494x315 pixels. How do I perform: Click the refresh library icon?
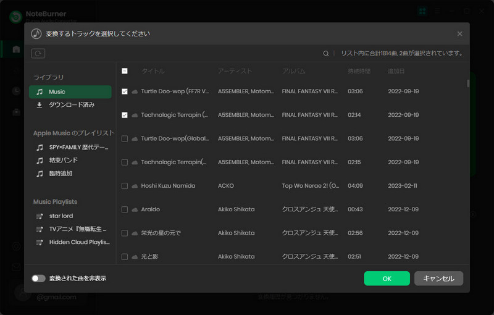pyautogui.click(x=38, y=53)
